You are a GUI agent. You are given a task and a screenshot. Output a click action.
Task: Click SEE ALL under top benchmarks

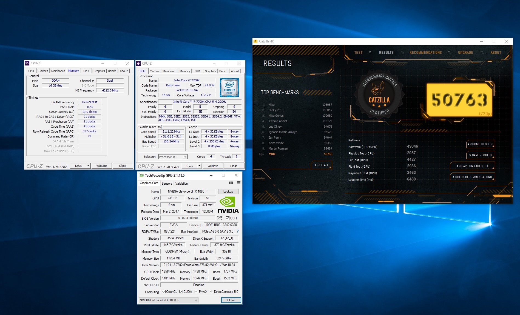(x=321, y=165)
